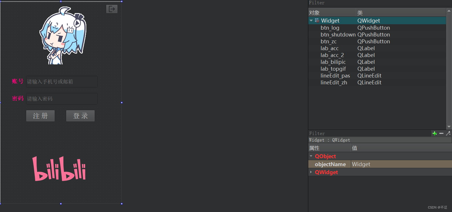Click the account input field placeholder

pos(62,82)
